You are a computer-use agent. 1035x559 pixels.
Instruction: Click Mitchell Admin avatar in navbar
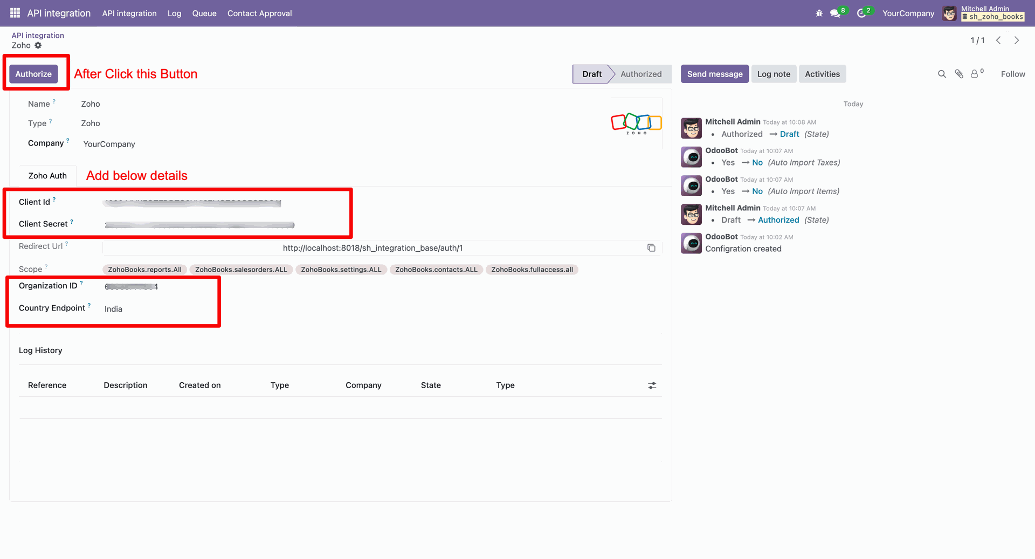pyautogui.click(x=949, y=13)
